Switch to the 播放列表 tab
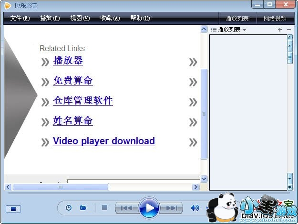This screenshot has width=298, height=224. click(237, 19)
